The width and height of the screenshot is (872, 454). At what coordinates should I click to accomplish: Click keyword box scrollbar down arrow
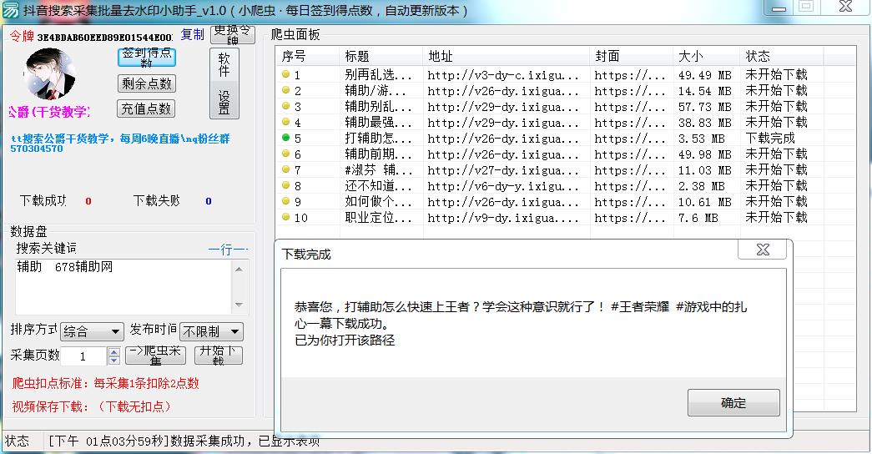(239, 305)
